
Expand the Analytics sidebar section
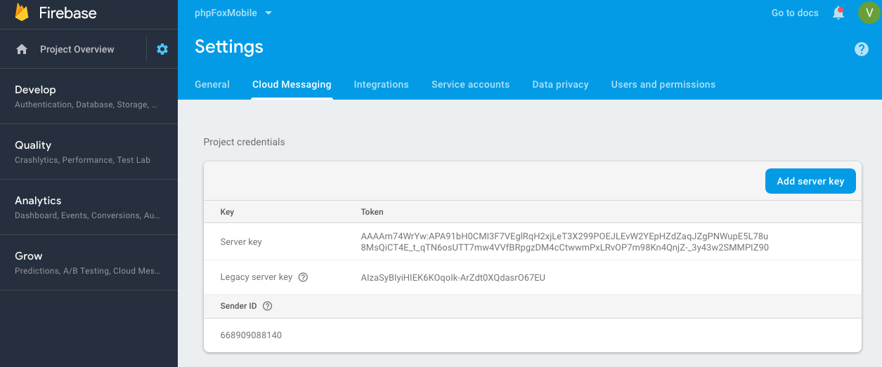coord(89,207)
